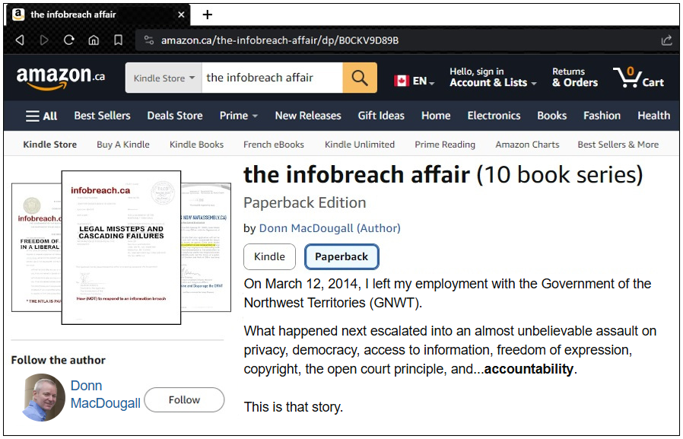Go to Returns & Orders
The height and width of the screenshot is (439, 683).
coord(574,78)
